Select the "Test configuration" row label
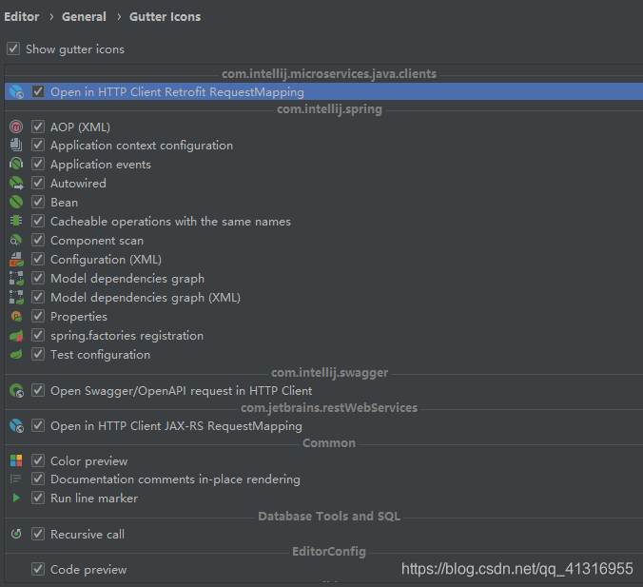The image size is (643, 587). (x=101, y=355)
